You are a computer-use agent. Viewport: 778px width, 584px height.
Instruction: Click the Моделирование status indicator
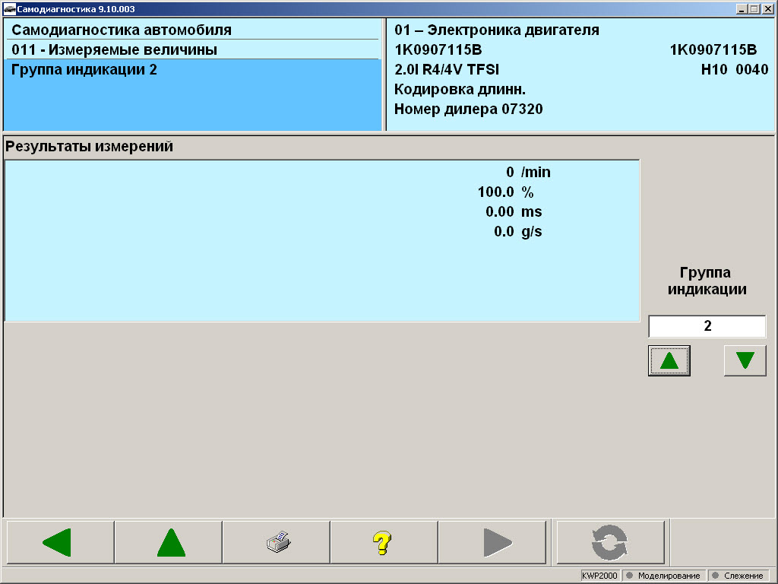[663, 576]
